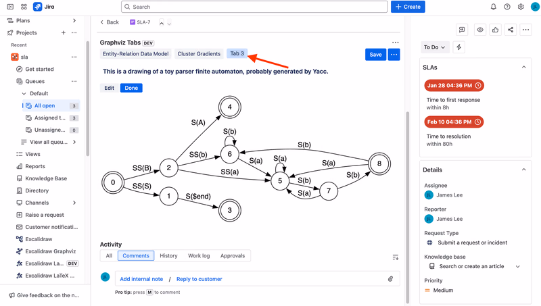
Task: Open issue actions ellipsis menu
Action: (525, 30)
